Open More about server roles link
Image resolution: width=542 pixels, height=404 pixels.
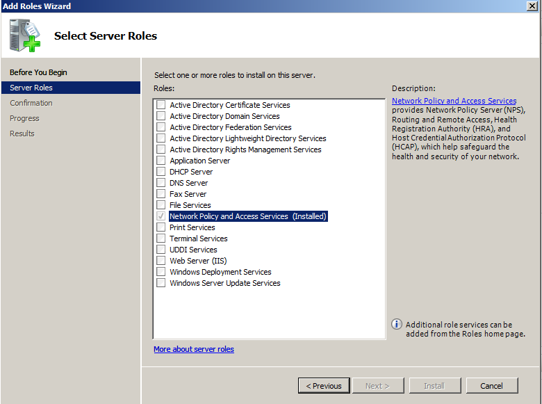click(194, 349)
